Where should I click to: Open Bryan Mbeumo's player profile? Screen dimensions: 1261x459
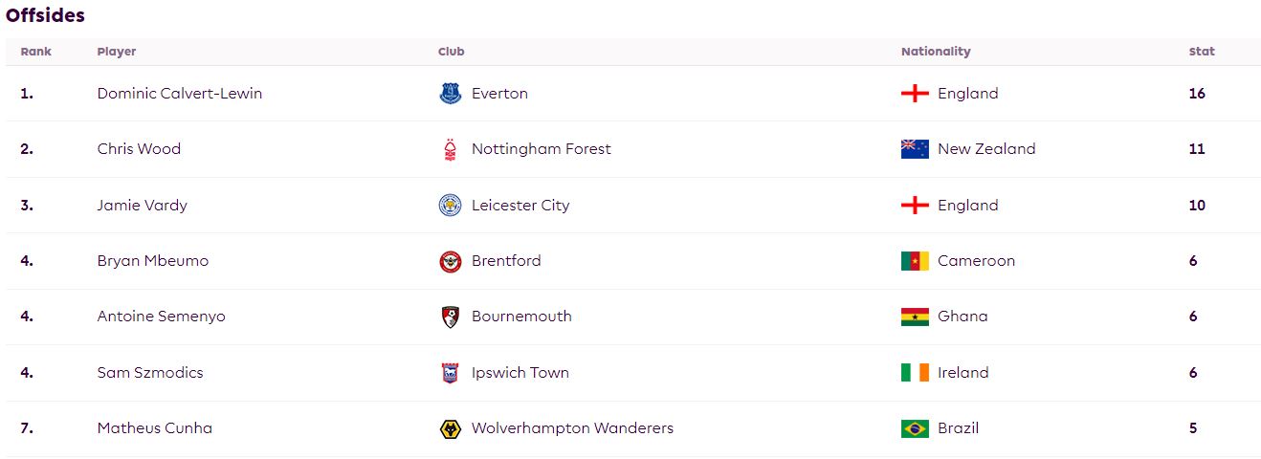click(153, 261)
